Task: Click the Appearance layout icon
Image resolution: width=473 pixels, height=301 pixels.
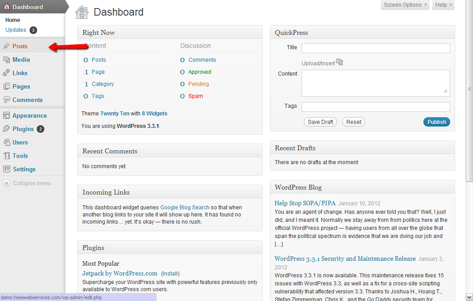Action: [x=6, y=115]
